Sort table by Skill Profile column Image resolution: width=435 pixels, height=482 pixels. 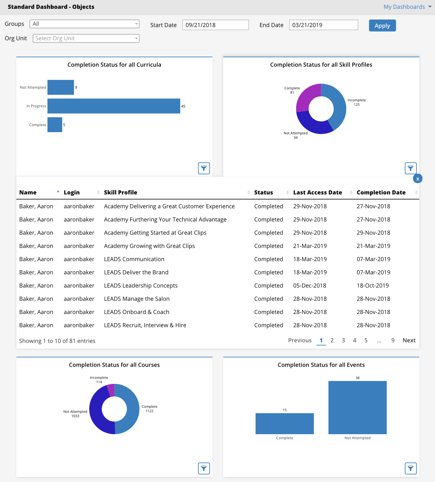[120, 193]
